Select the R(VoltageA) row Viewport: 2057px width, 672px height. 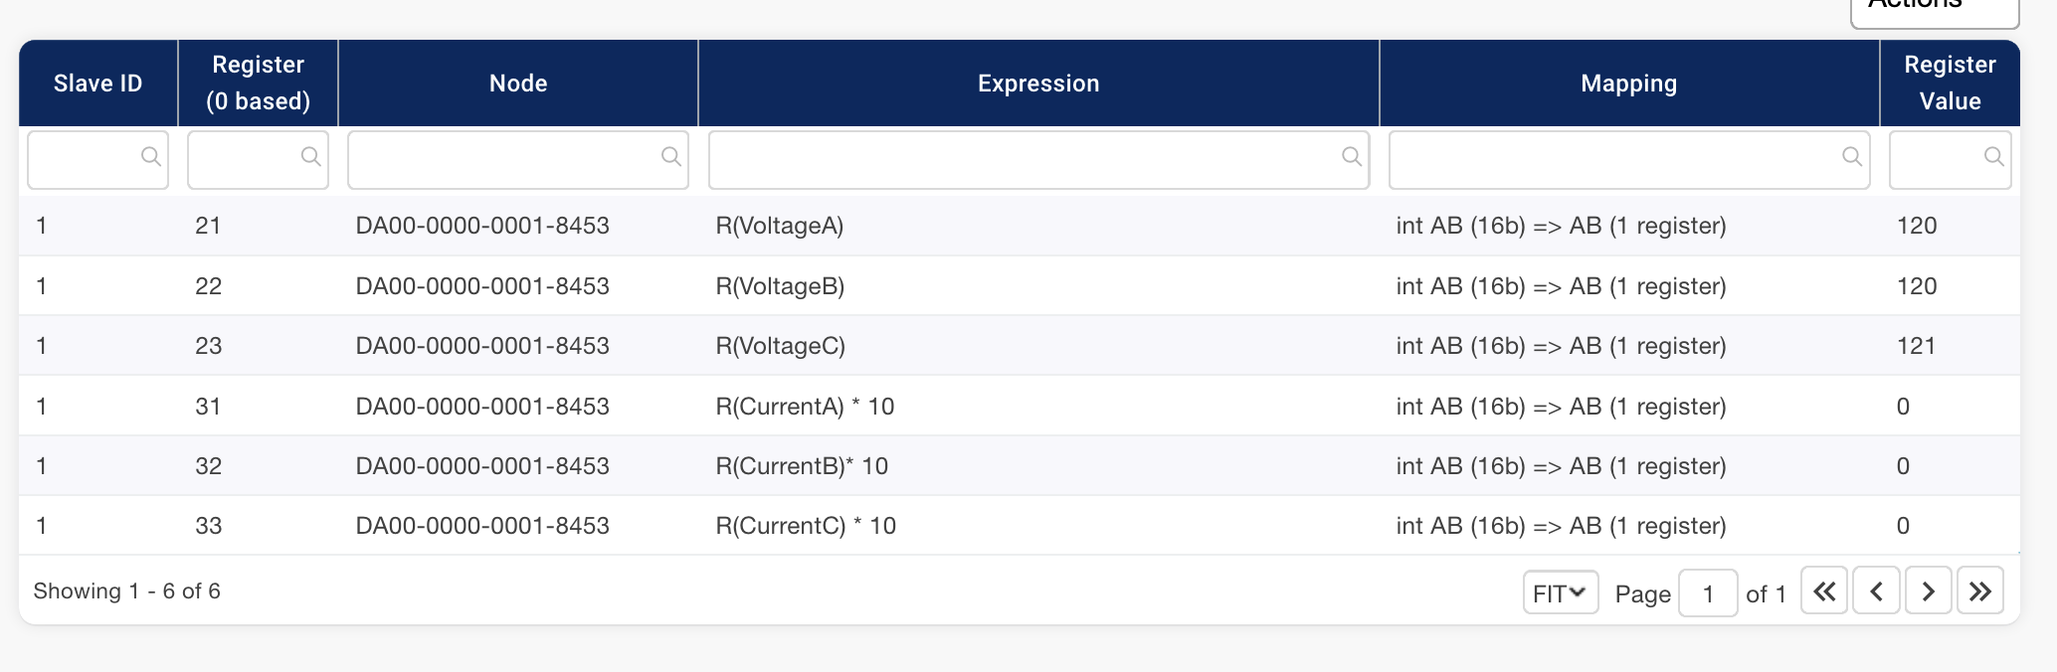[779, 226]
